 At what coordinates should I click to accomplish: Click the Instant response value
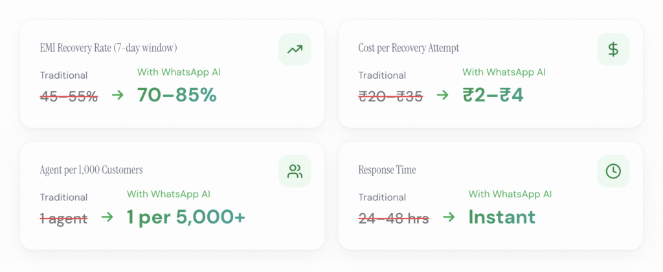(502, 217)
